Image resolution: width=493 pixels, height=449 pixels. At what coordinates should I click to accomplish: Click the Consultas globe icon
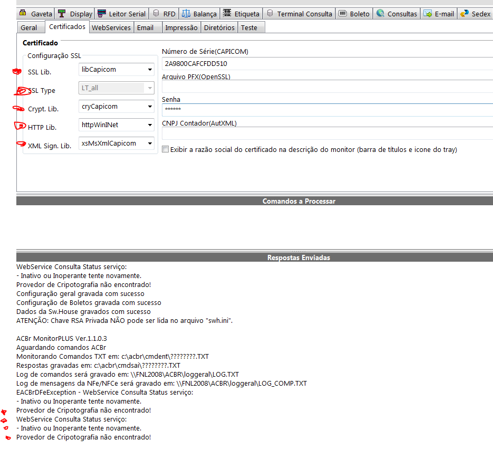click(x=381, y=14)
